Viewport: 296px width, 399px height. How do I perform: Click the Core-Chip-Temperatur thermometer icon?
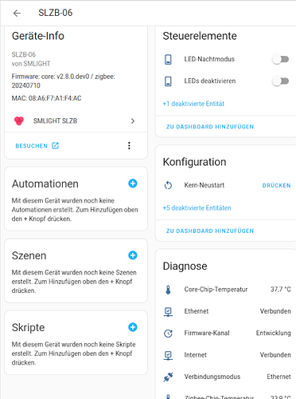tap(168, 290)
